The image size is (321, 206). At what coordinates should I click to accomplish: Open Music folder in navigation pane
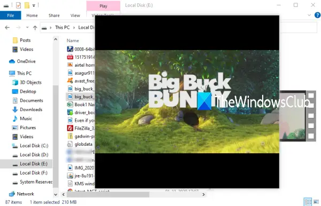tap(26, 118)
